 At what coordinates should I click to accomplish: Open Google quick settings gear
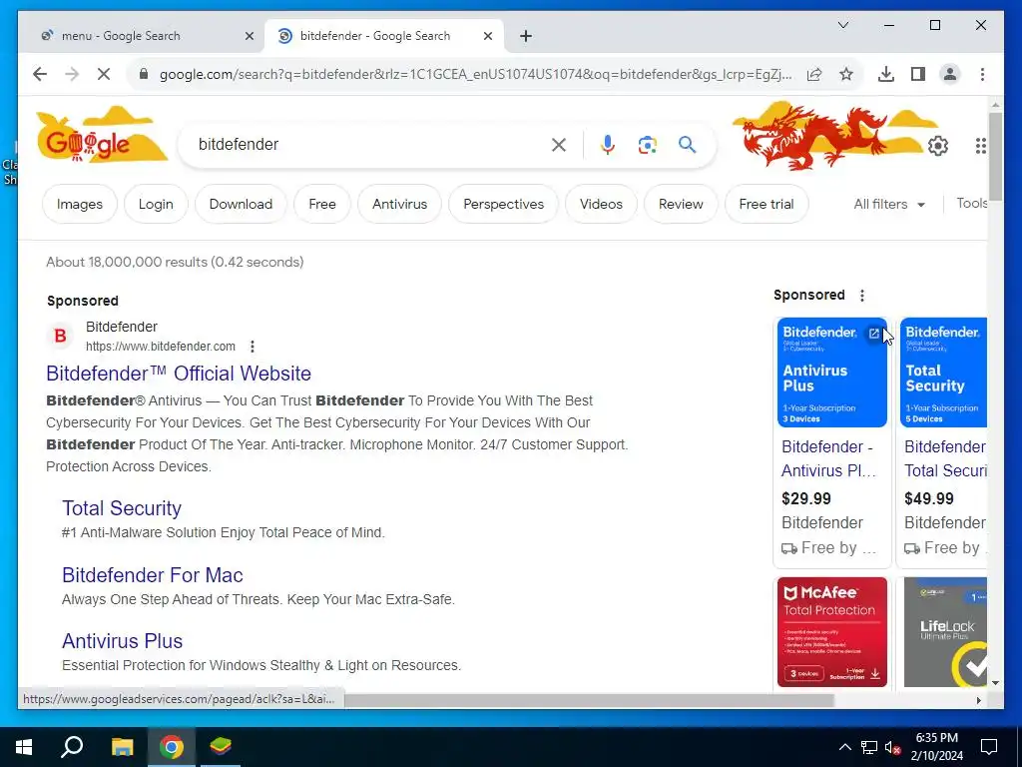pyautogui.click(x=938, y=146)
